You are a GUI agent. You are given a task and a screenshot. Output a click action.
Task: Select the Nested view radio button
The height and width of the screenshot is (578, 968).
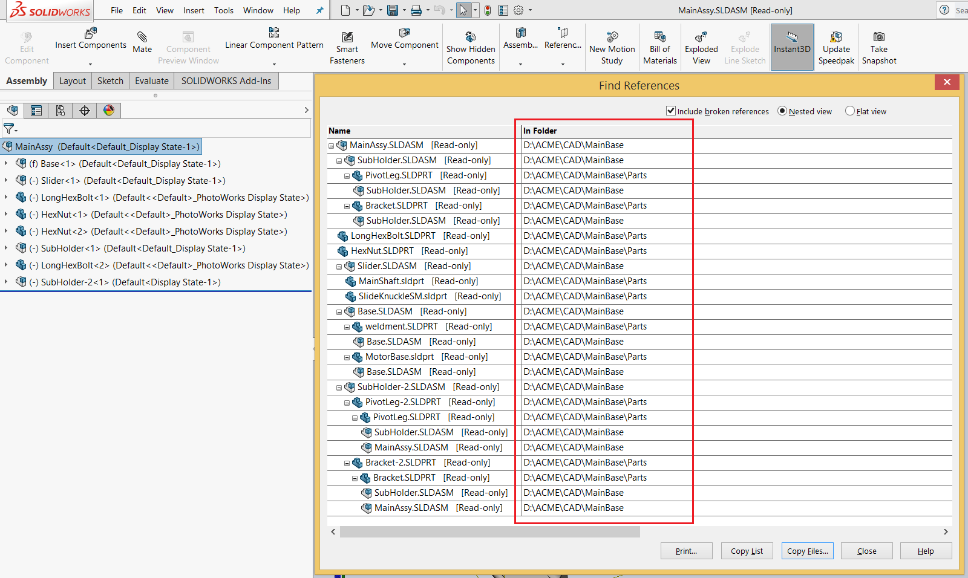[782, 111]
